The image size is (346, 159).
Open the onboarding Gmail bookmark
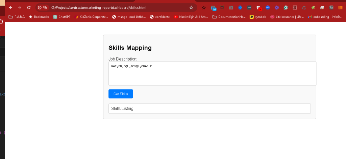pyautogui.click(x=325, y=17)
